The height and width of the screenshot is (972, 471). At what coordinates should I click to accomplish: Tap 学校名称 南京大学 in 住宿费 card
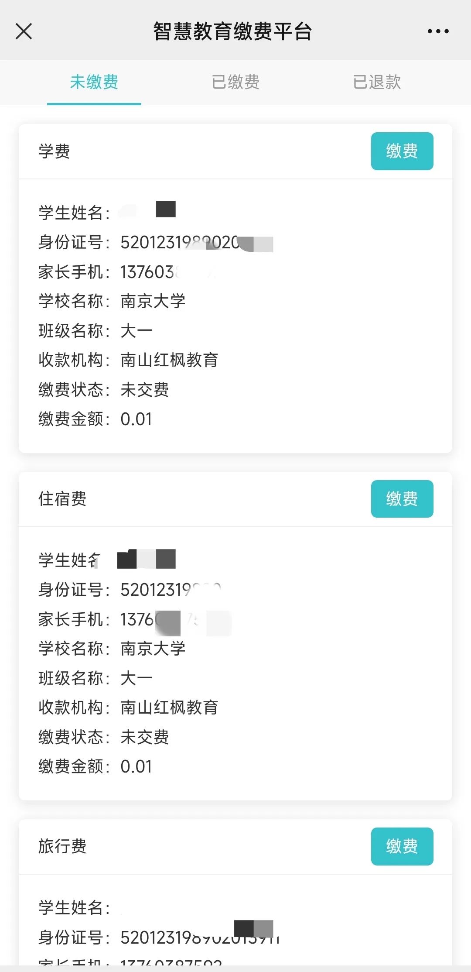(112, 649)
